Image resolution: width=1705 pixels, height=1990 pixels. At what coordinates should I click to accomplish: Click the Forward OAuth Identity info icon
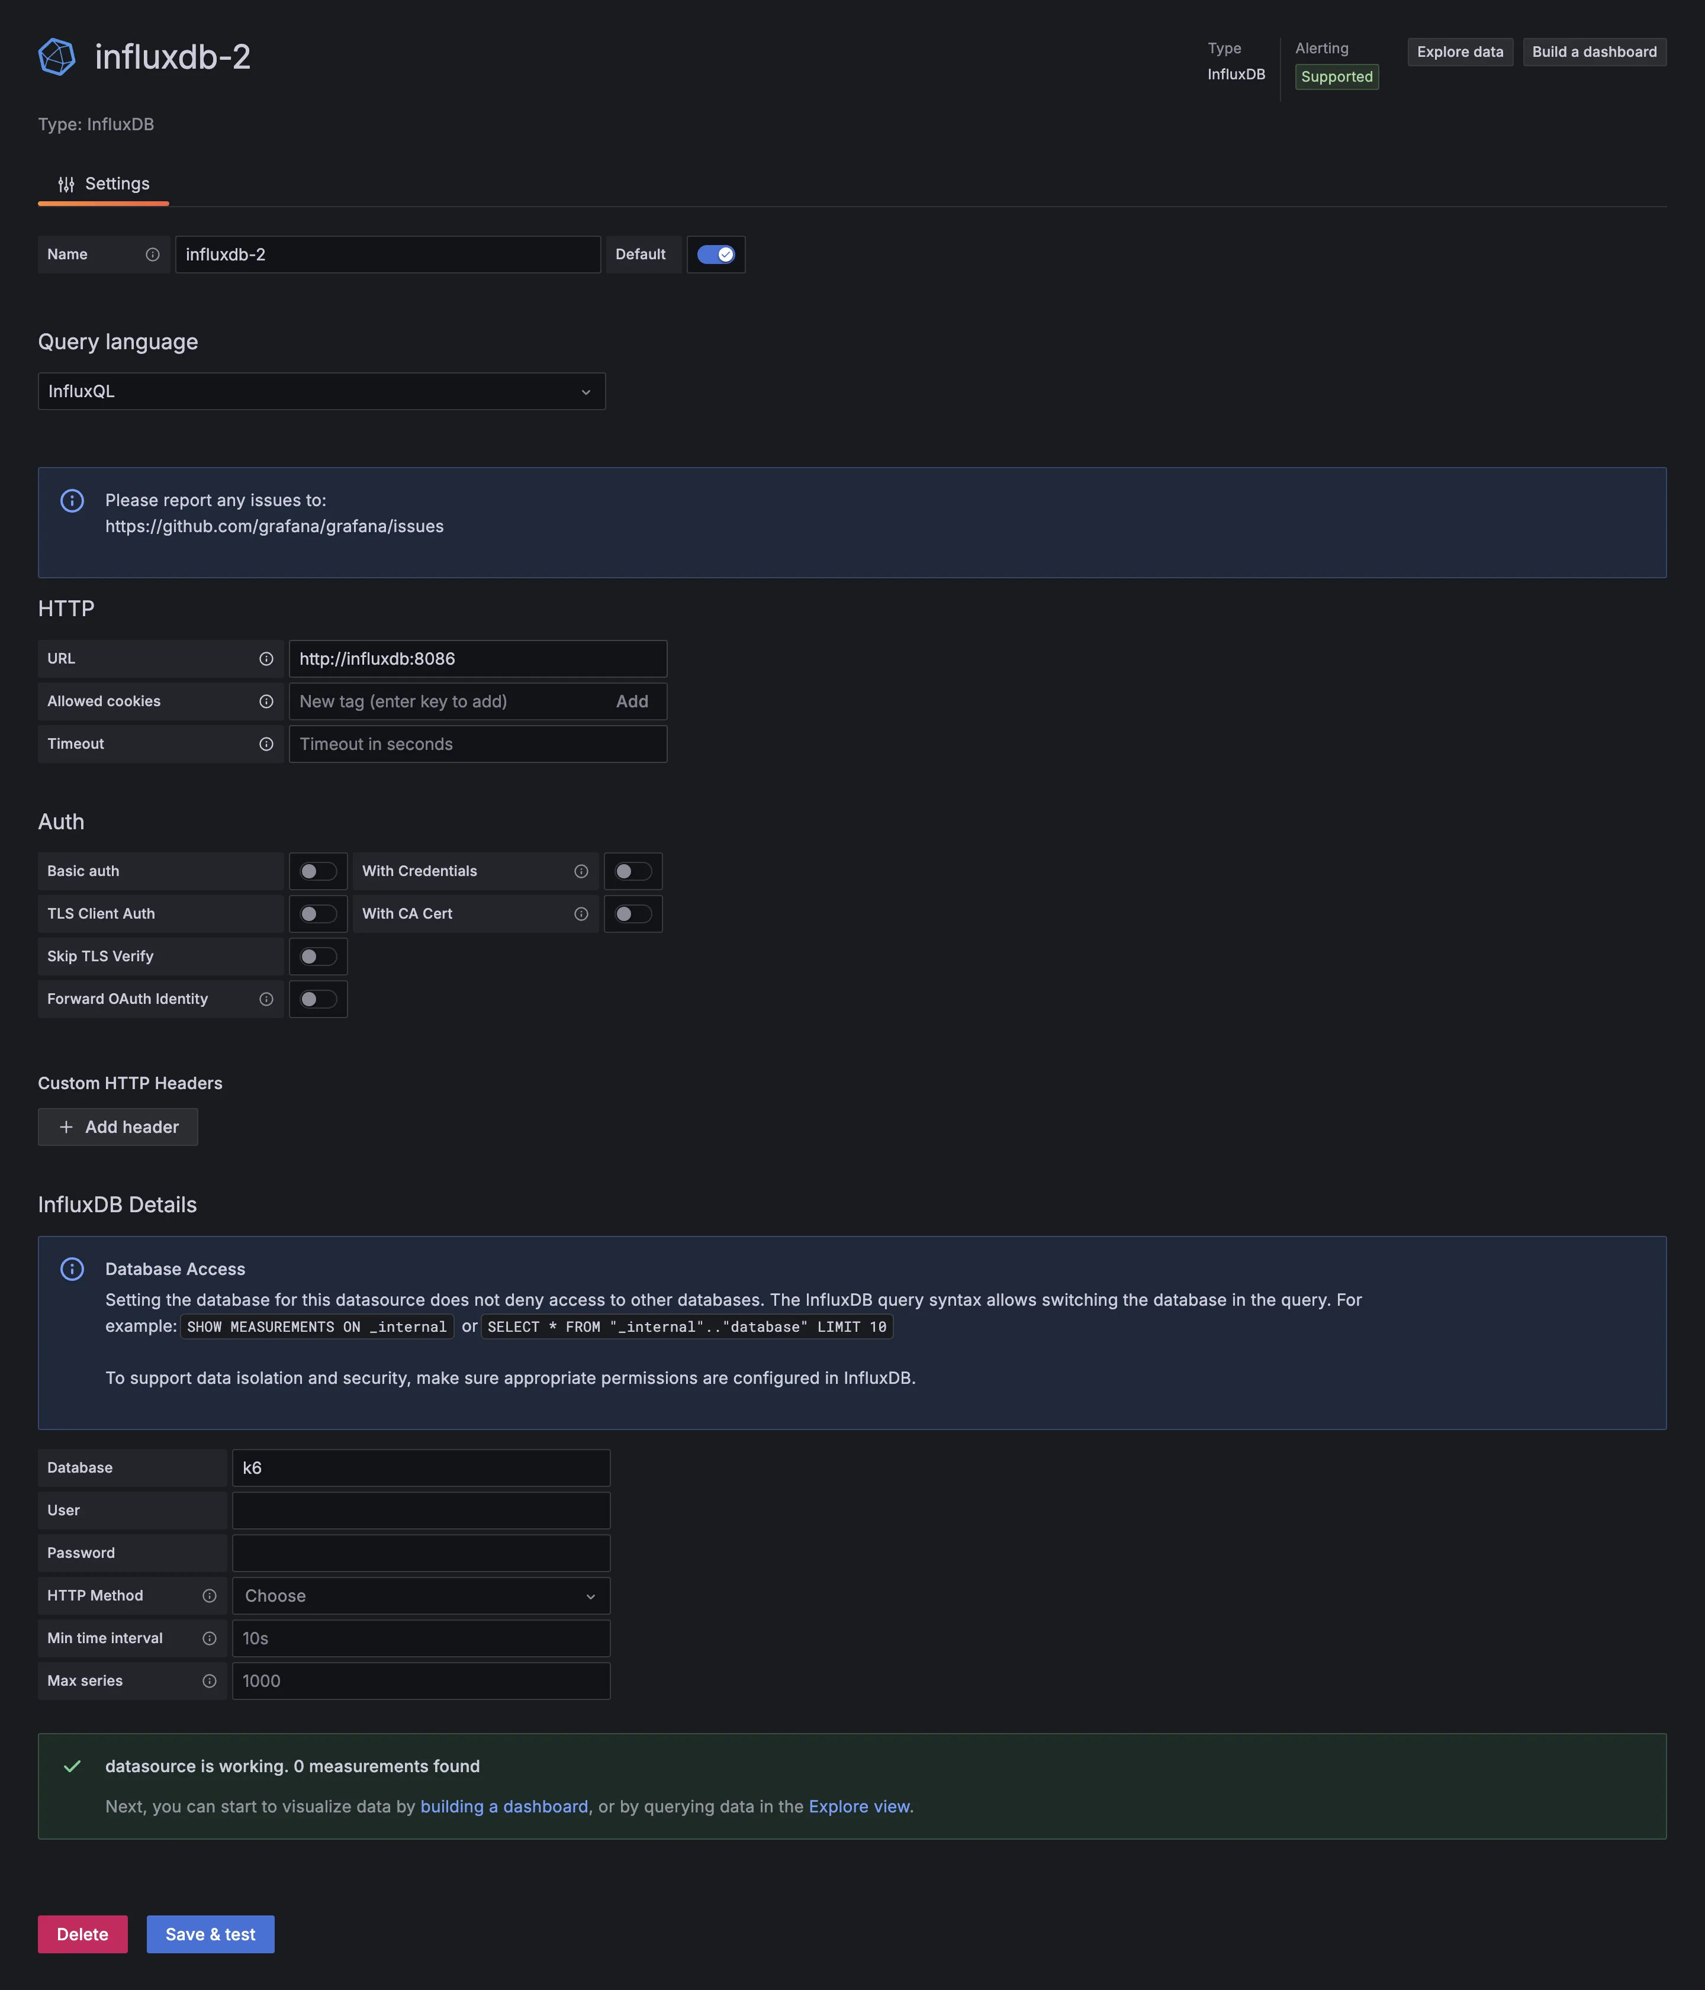266,999
